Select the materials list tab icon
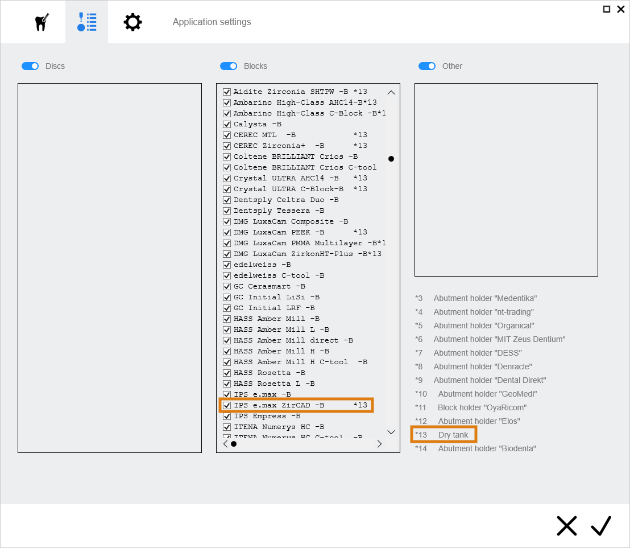 tap(87, 22)
